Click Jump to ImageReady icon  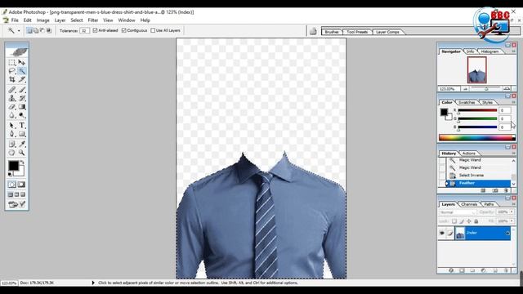pyautogui.click(x=16, y=204)
